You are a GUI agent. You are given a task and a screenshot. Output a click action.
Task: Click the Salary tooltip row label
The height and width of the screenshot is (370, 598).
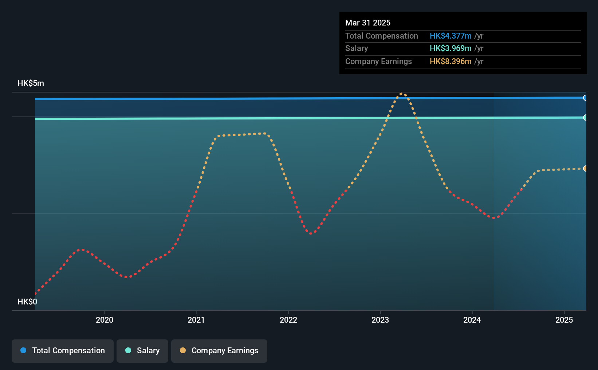357,48
